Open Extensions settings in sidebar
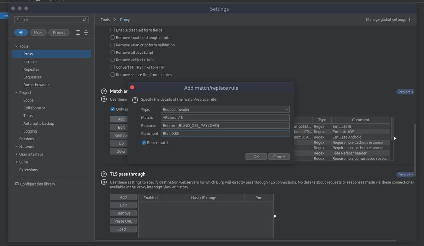Screen dimensions: 424x246 pos(29,170)
